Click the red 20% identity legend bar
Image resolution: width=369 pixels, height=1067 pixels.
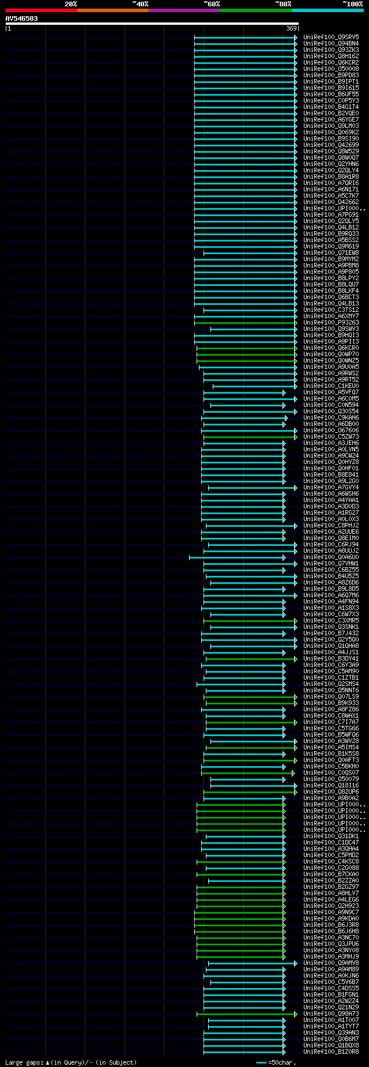[x=41, y=10]
